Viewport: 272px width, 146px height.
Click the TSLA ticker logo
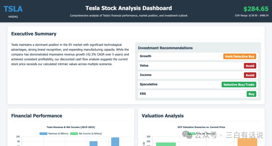(13, 9)
